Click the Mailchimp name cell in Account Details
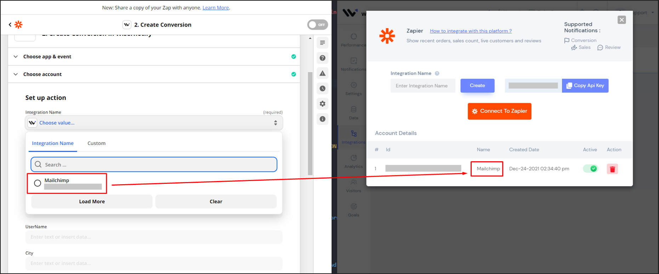This screenshot has height=274, width=659. pos(488,169)
